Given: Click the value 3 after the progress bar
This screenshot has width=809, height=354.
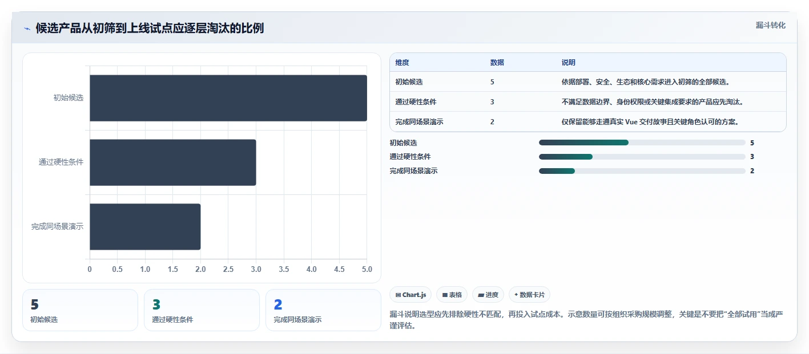Looking at the screenshot, I should click(x=752, y=157).
